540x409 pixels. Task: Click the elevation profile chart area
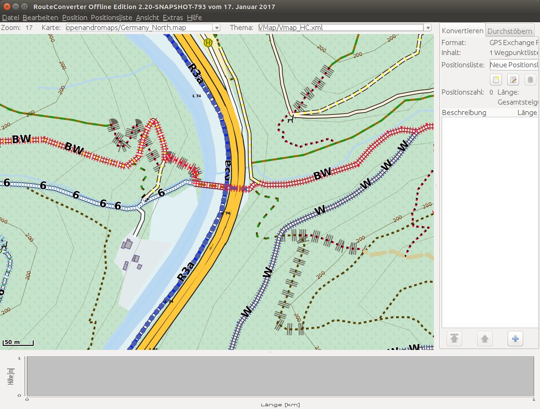pyautogui.click(x=280, y=376)
